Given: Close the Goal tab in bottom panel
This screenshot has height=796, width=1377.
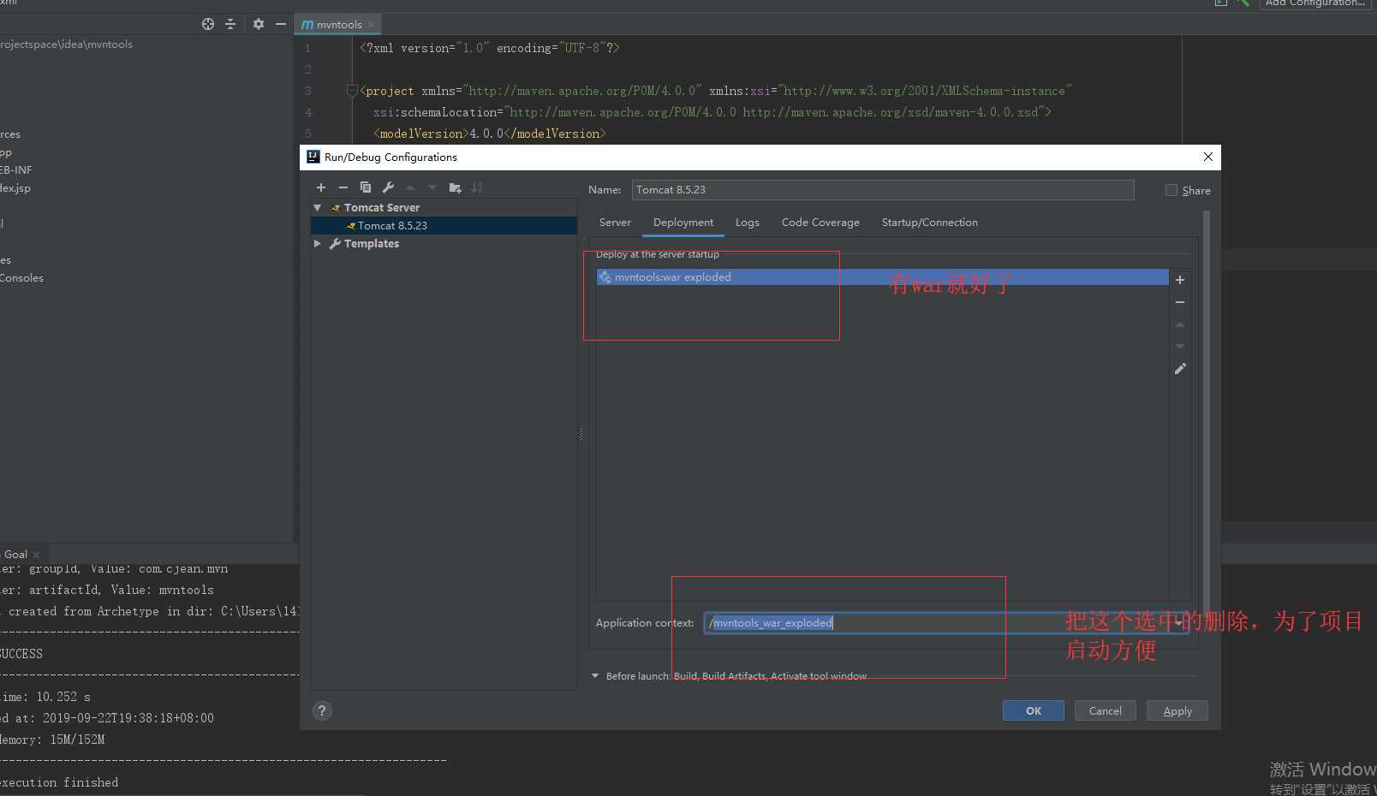Looking at the screenshot, I should [x=36, y=555].
